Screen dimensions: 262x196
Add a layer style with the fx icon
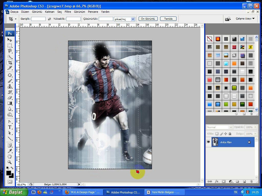(217, 181)
